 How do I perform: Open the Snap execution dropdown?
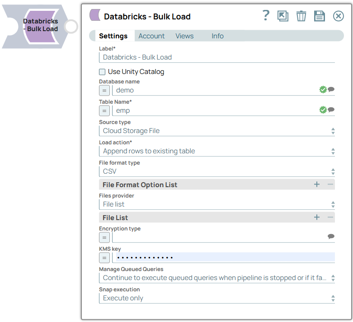(217, 298)
